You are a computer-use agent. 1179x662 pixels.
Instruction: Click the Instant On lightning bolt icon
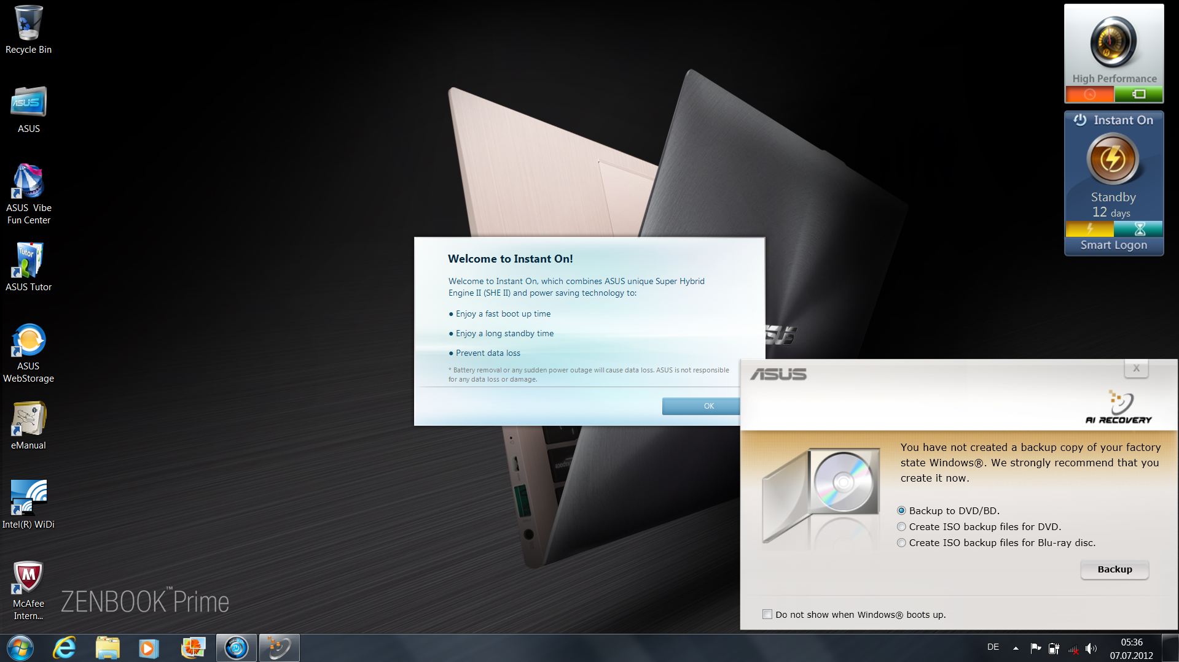point(1113,160)
